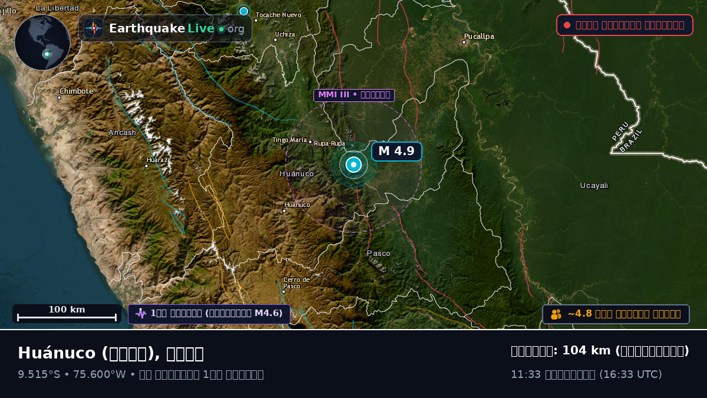The width and height of the screenshot is (707, 398).
Task: Click the Pucallpa city dot
Action: click(464, 42)
